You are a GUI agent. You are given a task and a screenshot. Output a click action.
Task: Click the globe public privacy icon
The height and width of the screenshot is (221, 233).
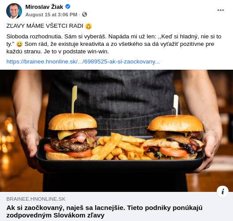tap(84, 15)
